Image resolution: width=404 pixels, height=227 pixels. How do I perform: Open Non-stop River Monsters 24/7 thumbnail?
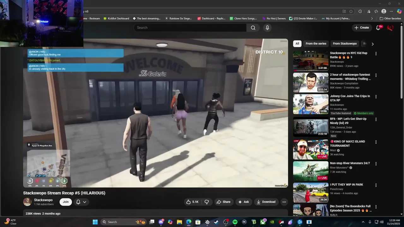pos(311,171)
